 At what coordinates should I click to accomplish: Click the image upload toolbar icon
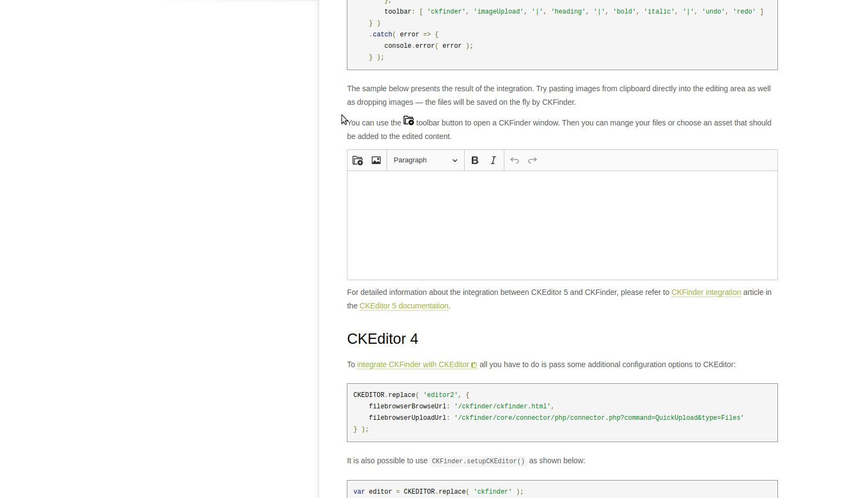click(x=376, y=160)
